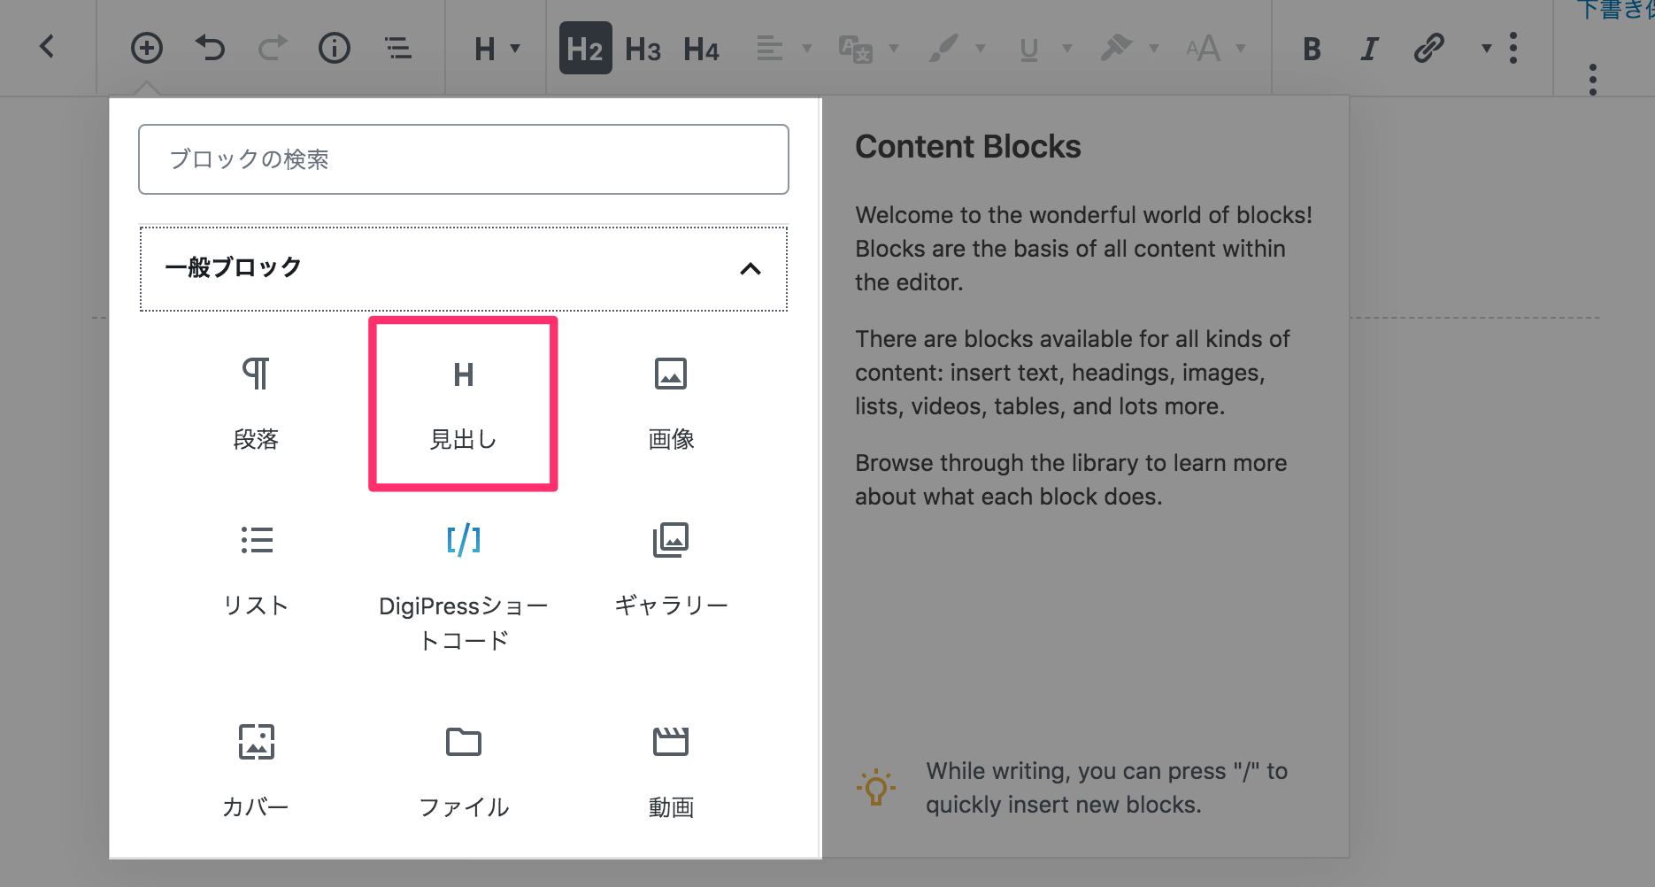This screenshot has width=1655, height=887.
Task: Open the content structure info icon
Action: [x=335, y=48]
